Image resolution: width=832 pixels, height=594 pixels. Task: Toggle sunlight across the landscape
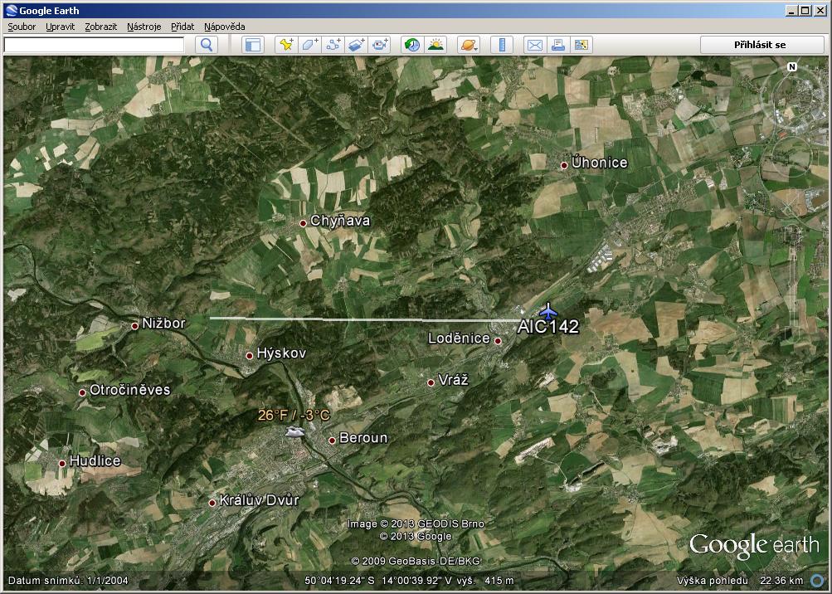coord(435,45)
